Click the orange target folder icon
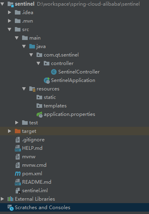Screen dimensions: 149x214 (x=18, y=131)
